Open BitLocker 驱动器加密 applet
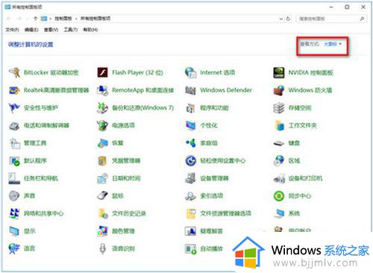This screenshot has height=273, width=373. tap(43, 72)
